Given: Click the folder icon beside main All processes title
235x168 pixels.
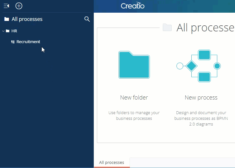Looking at the screenshot, I should click(167, 28).
